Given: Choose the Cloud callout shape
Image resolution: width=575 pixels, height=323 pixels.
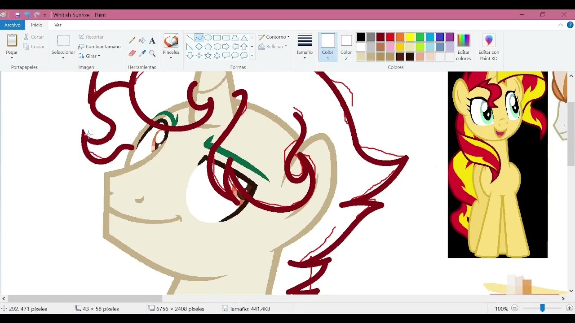Looking at the screenshot, I should [244, 56].
